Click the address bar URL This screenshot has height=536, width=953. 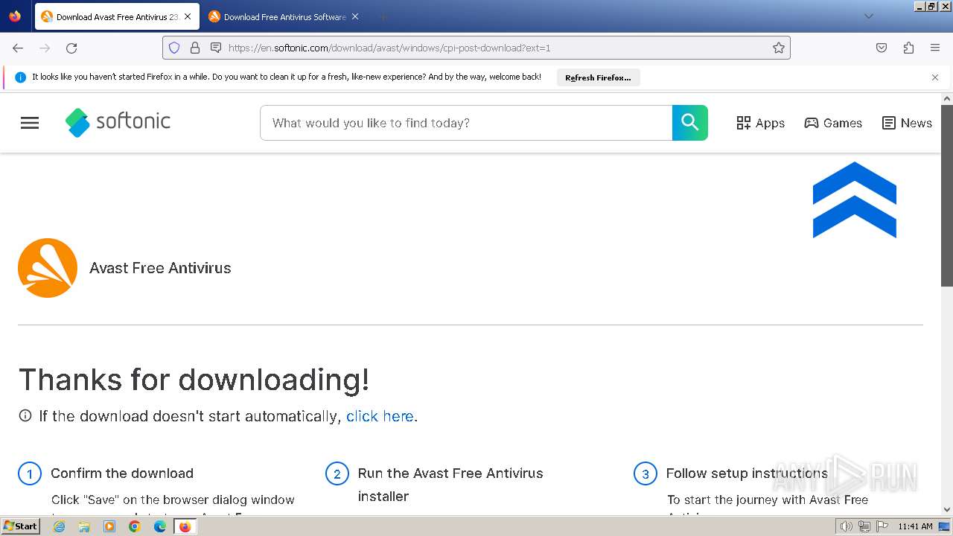(389, 48)
